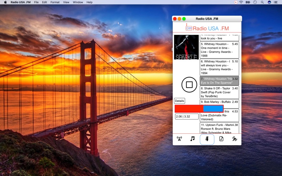The image size is (282, 176).
Task: Minimize the Radio USA .FM window
Action: [179, 19]
